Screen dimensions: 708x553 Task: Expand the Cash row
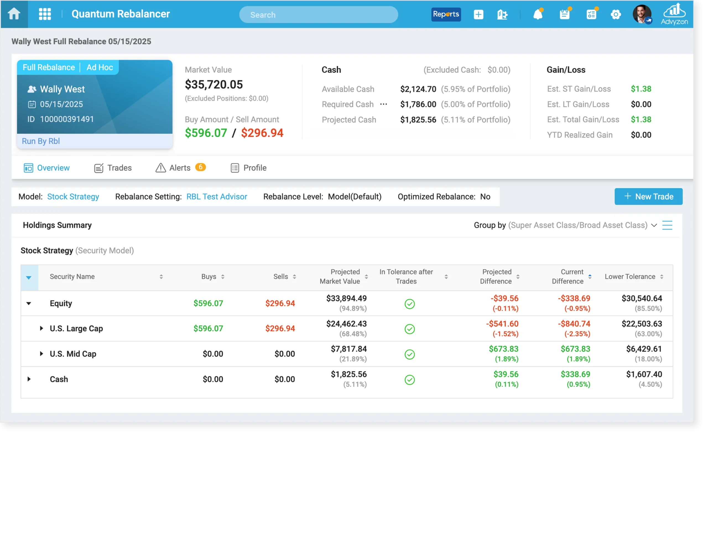29,379
